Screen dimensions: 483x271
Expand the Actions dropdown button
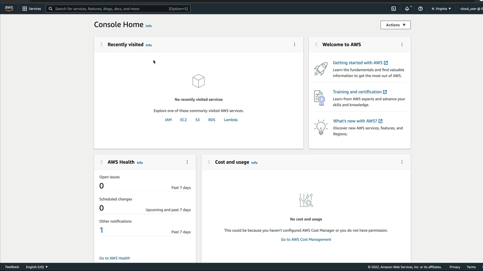click(395, 25)
